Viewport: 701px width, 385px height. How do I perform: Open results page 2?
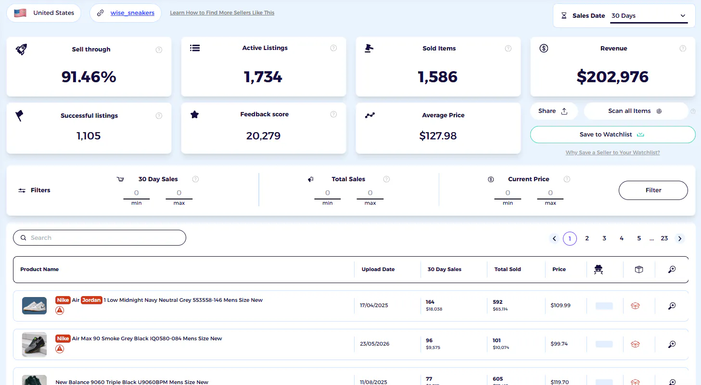(x=587, y=238)
